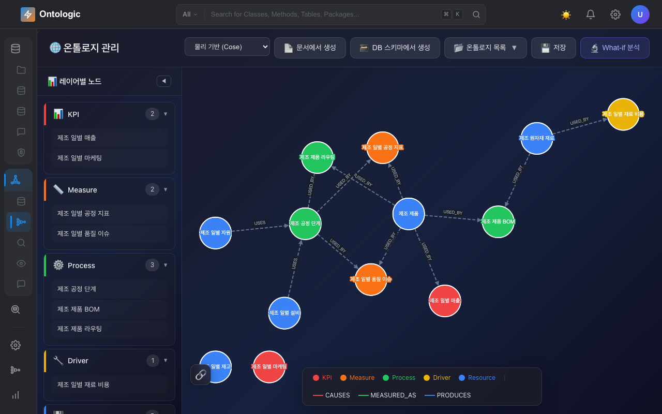The width and height of the screenshot is (662, 414).
Task: Click the PRODUCES edge legend entry
Action: click(x=448, y=395)
